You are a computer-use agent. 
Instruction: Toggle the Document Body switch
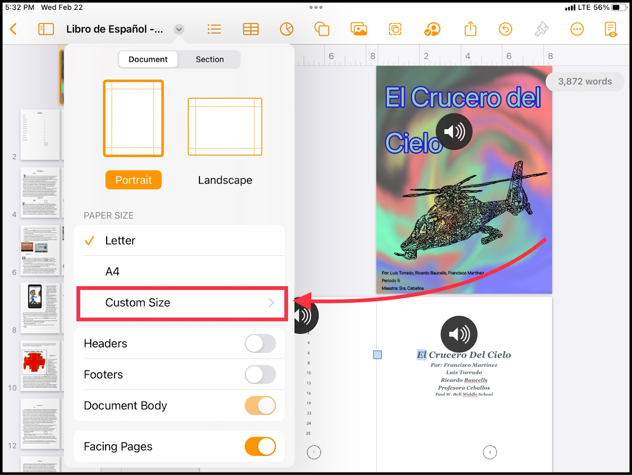click(x=260, y=406)
